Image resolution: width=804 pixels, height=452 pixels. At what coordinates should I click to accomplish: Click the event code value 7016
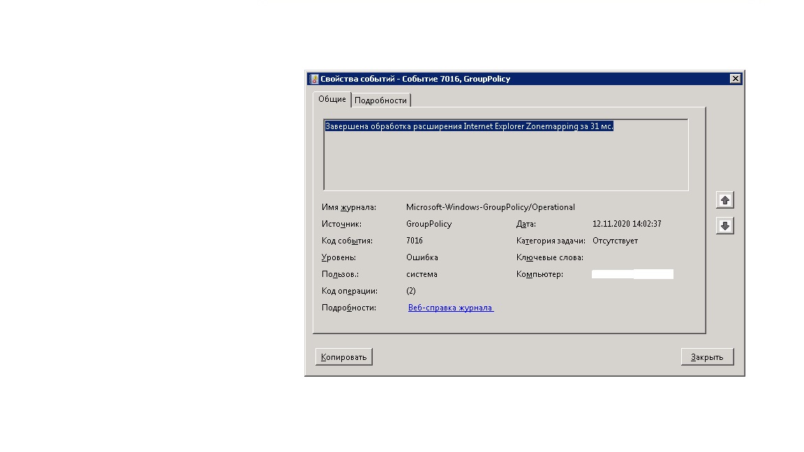(x=415, y=241)
